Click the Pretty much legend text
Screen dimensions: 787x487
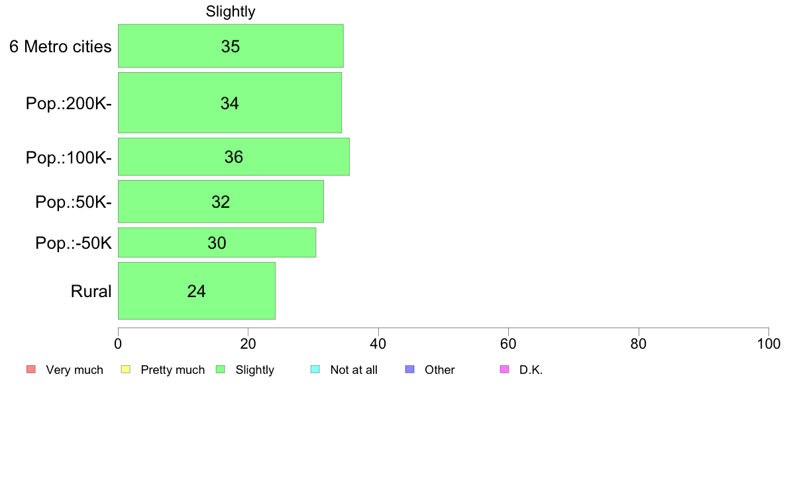click(x=173, y=370)
